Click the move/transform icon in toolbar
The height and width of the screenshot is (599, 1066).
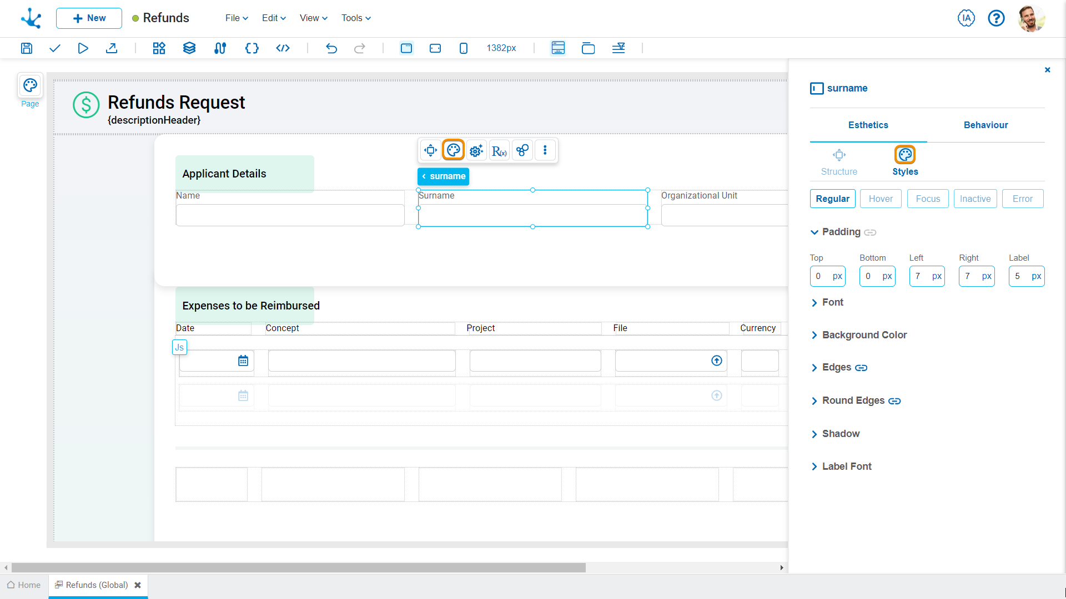430,151
